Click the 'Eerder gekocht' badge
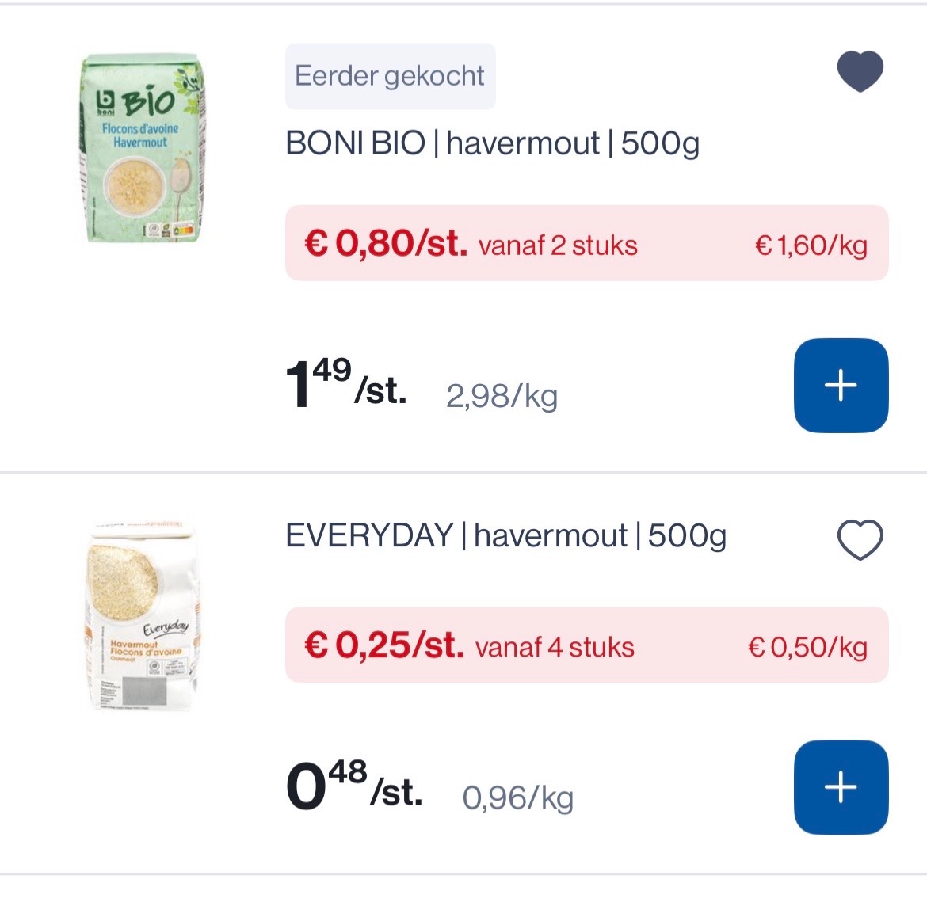Image resolution: width=927 pixels, height=902 pixels. 390,75
